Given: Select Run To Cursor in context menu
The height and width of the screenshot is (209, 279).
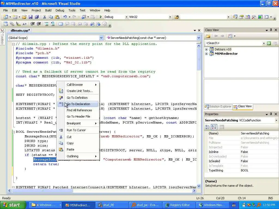Looking at the screenshot, I should 78,130.
